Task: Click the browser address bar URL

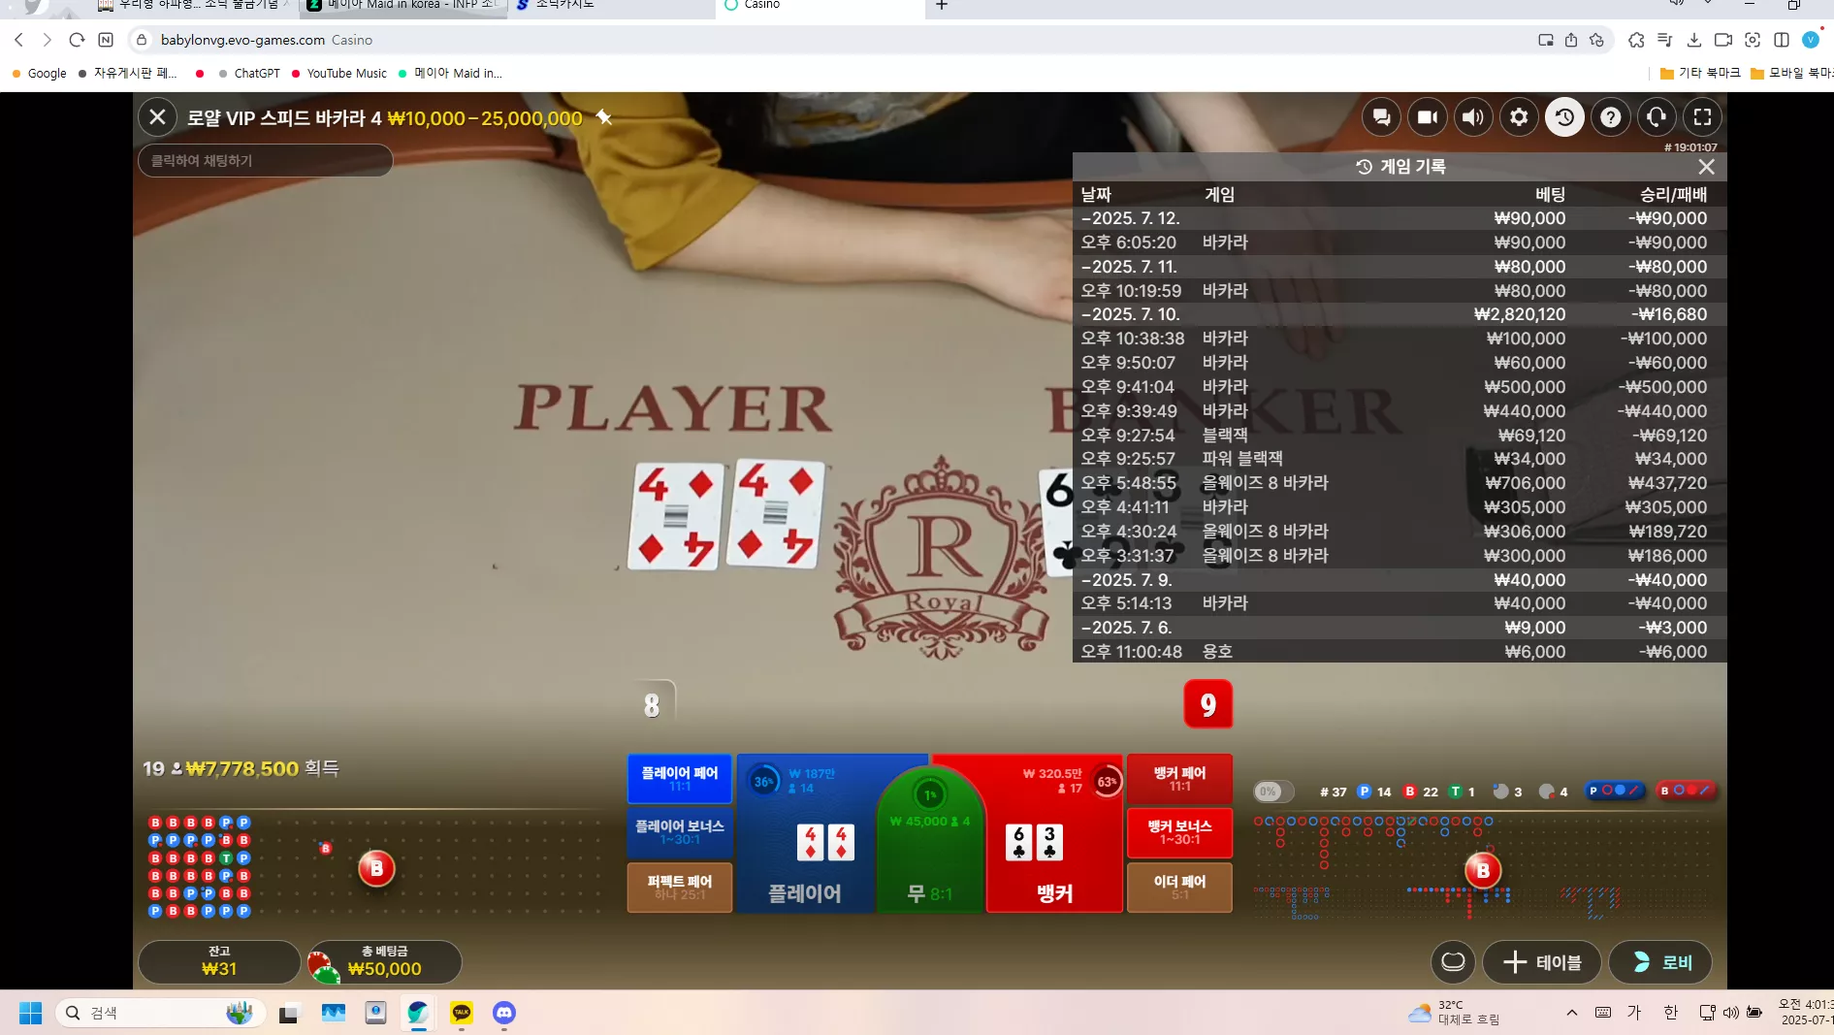Action: (x=242, y=40)
